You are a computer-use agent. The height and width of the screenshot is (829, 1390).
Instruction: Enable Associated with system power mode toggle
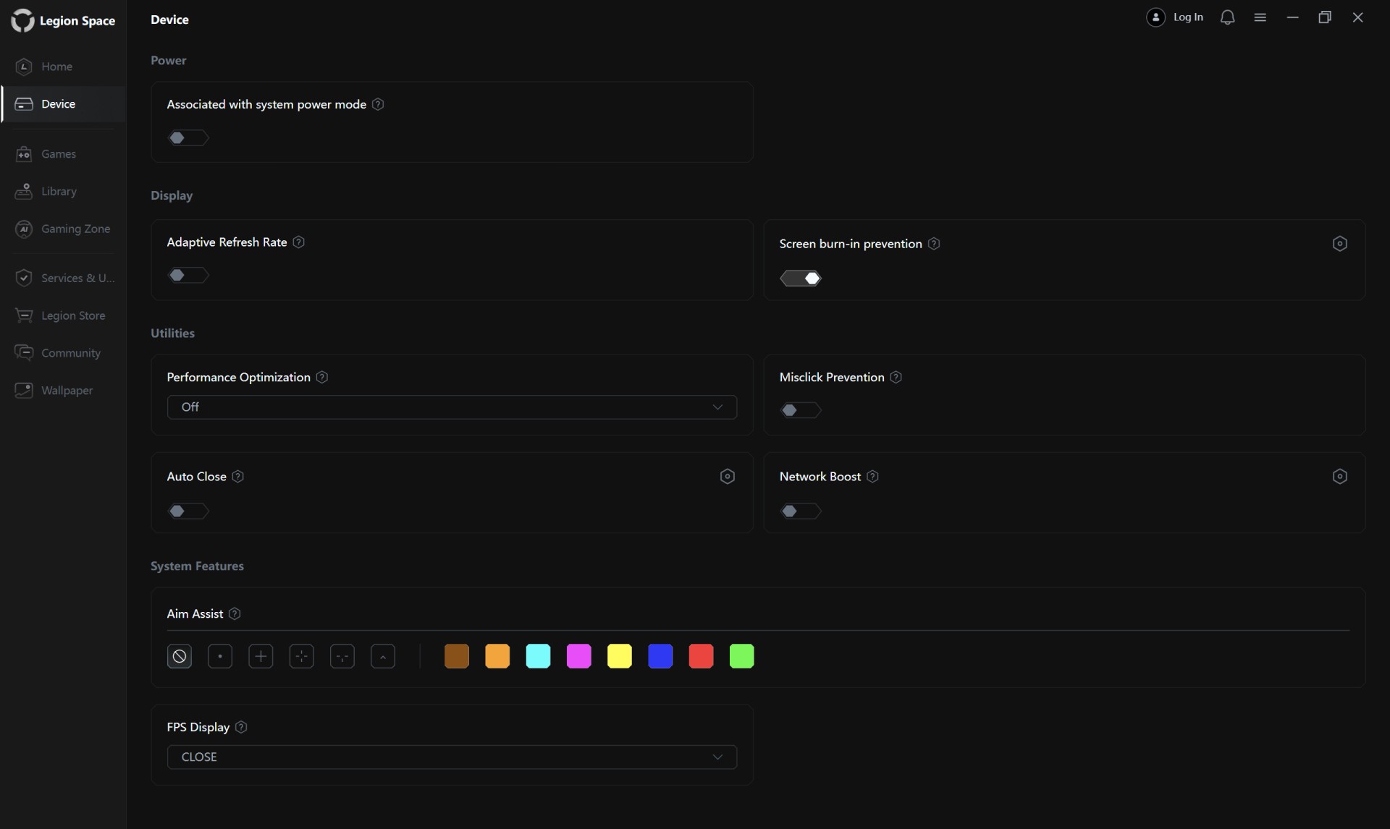(188, 138)
